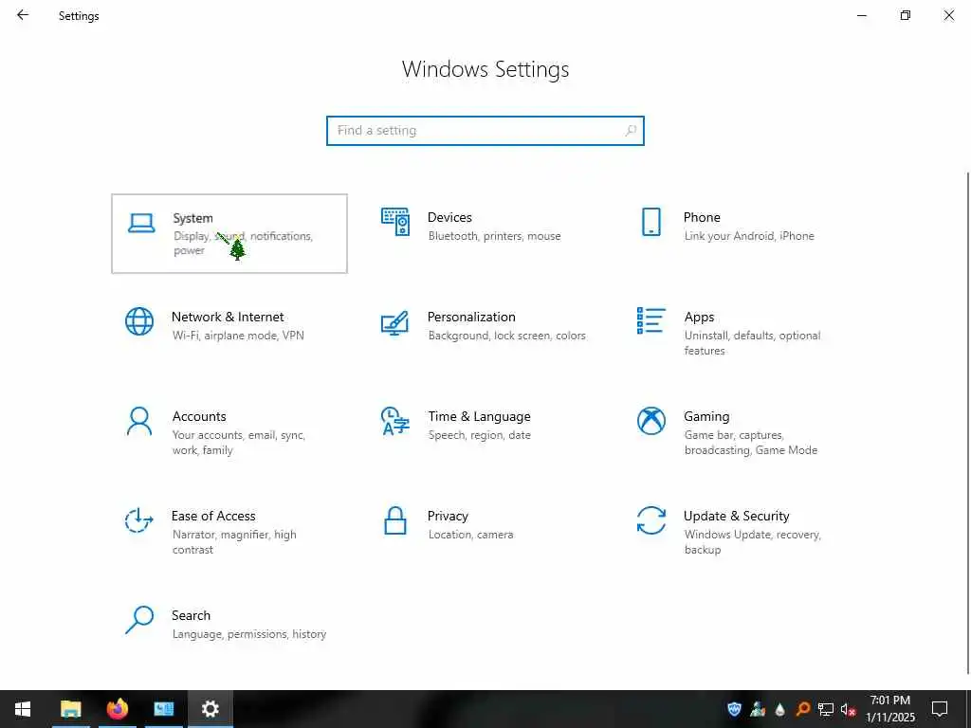Click 'Uninstall, defaults, optional features' text
This screenshot has width=971, height=728.
752,343
